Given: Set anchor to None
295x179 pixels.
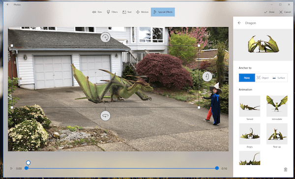Looking at the screenshot, I should [x=247, y=78].
